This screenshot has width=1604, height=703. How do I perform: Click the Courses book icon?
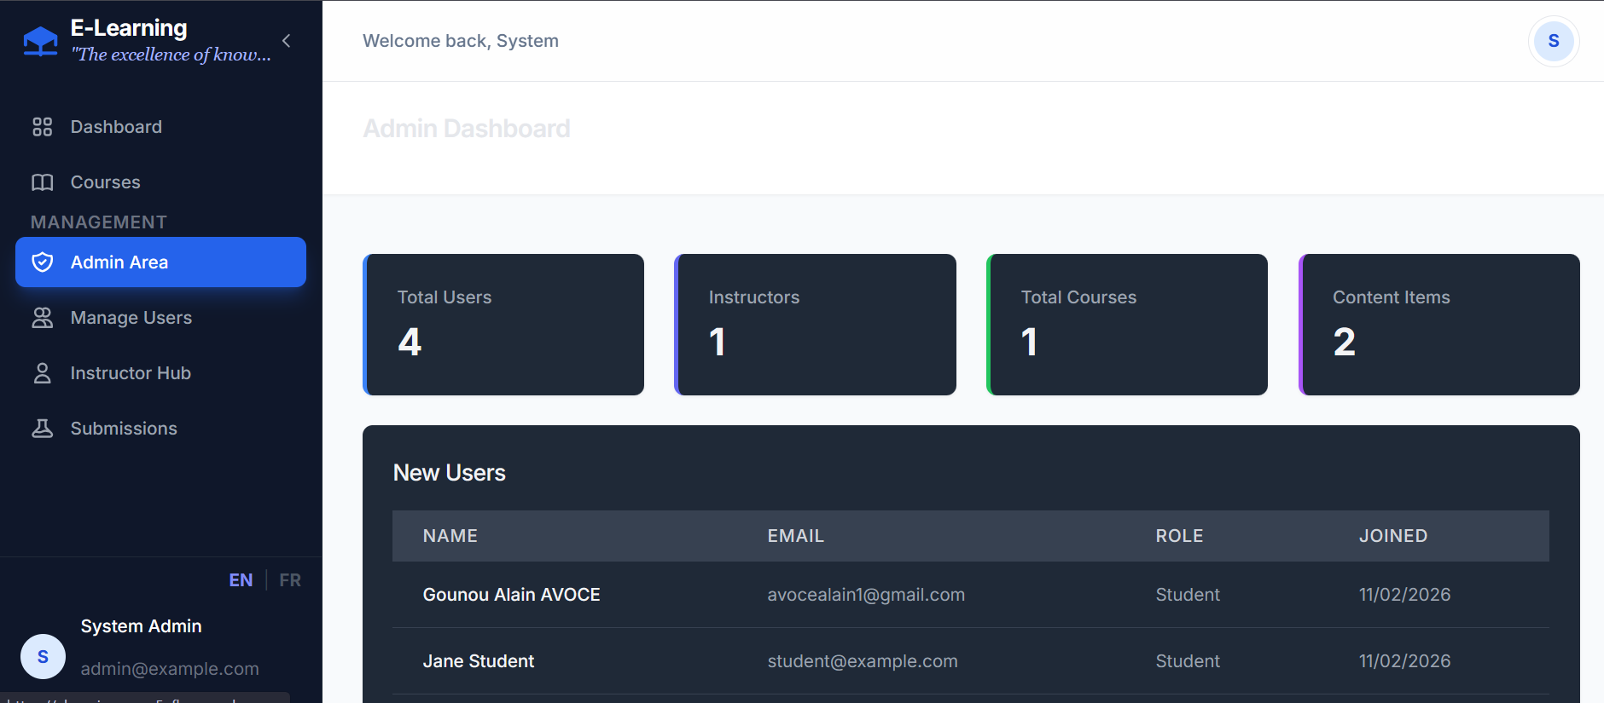coord(42,182)
